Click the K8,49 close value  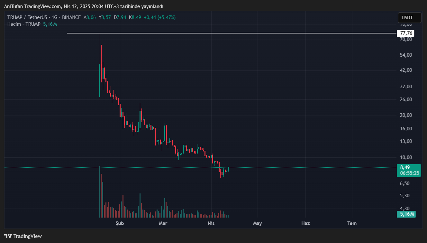[x=135, y=17]
